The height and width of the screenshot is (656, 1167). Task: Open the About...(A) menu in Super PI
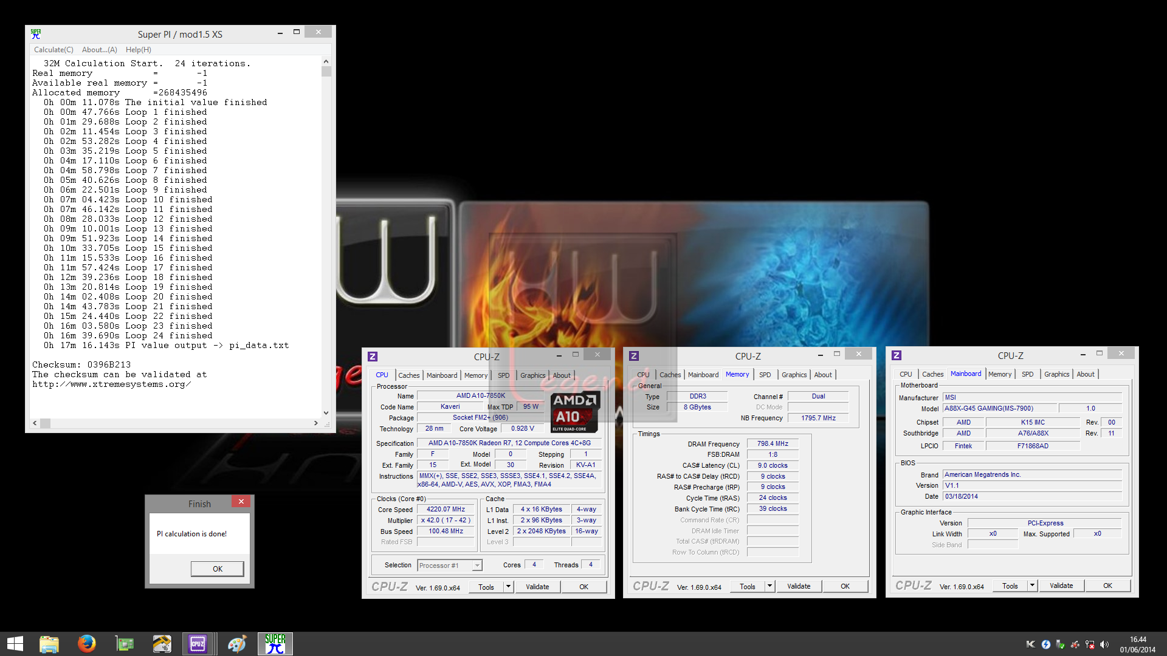(x=100, y=50)
